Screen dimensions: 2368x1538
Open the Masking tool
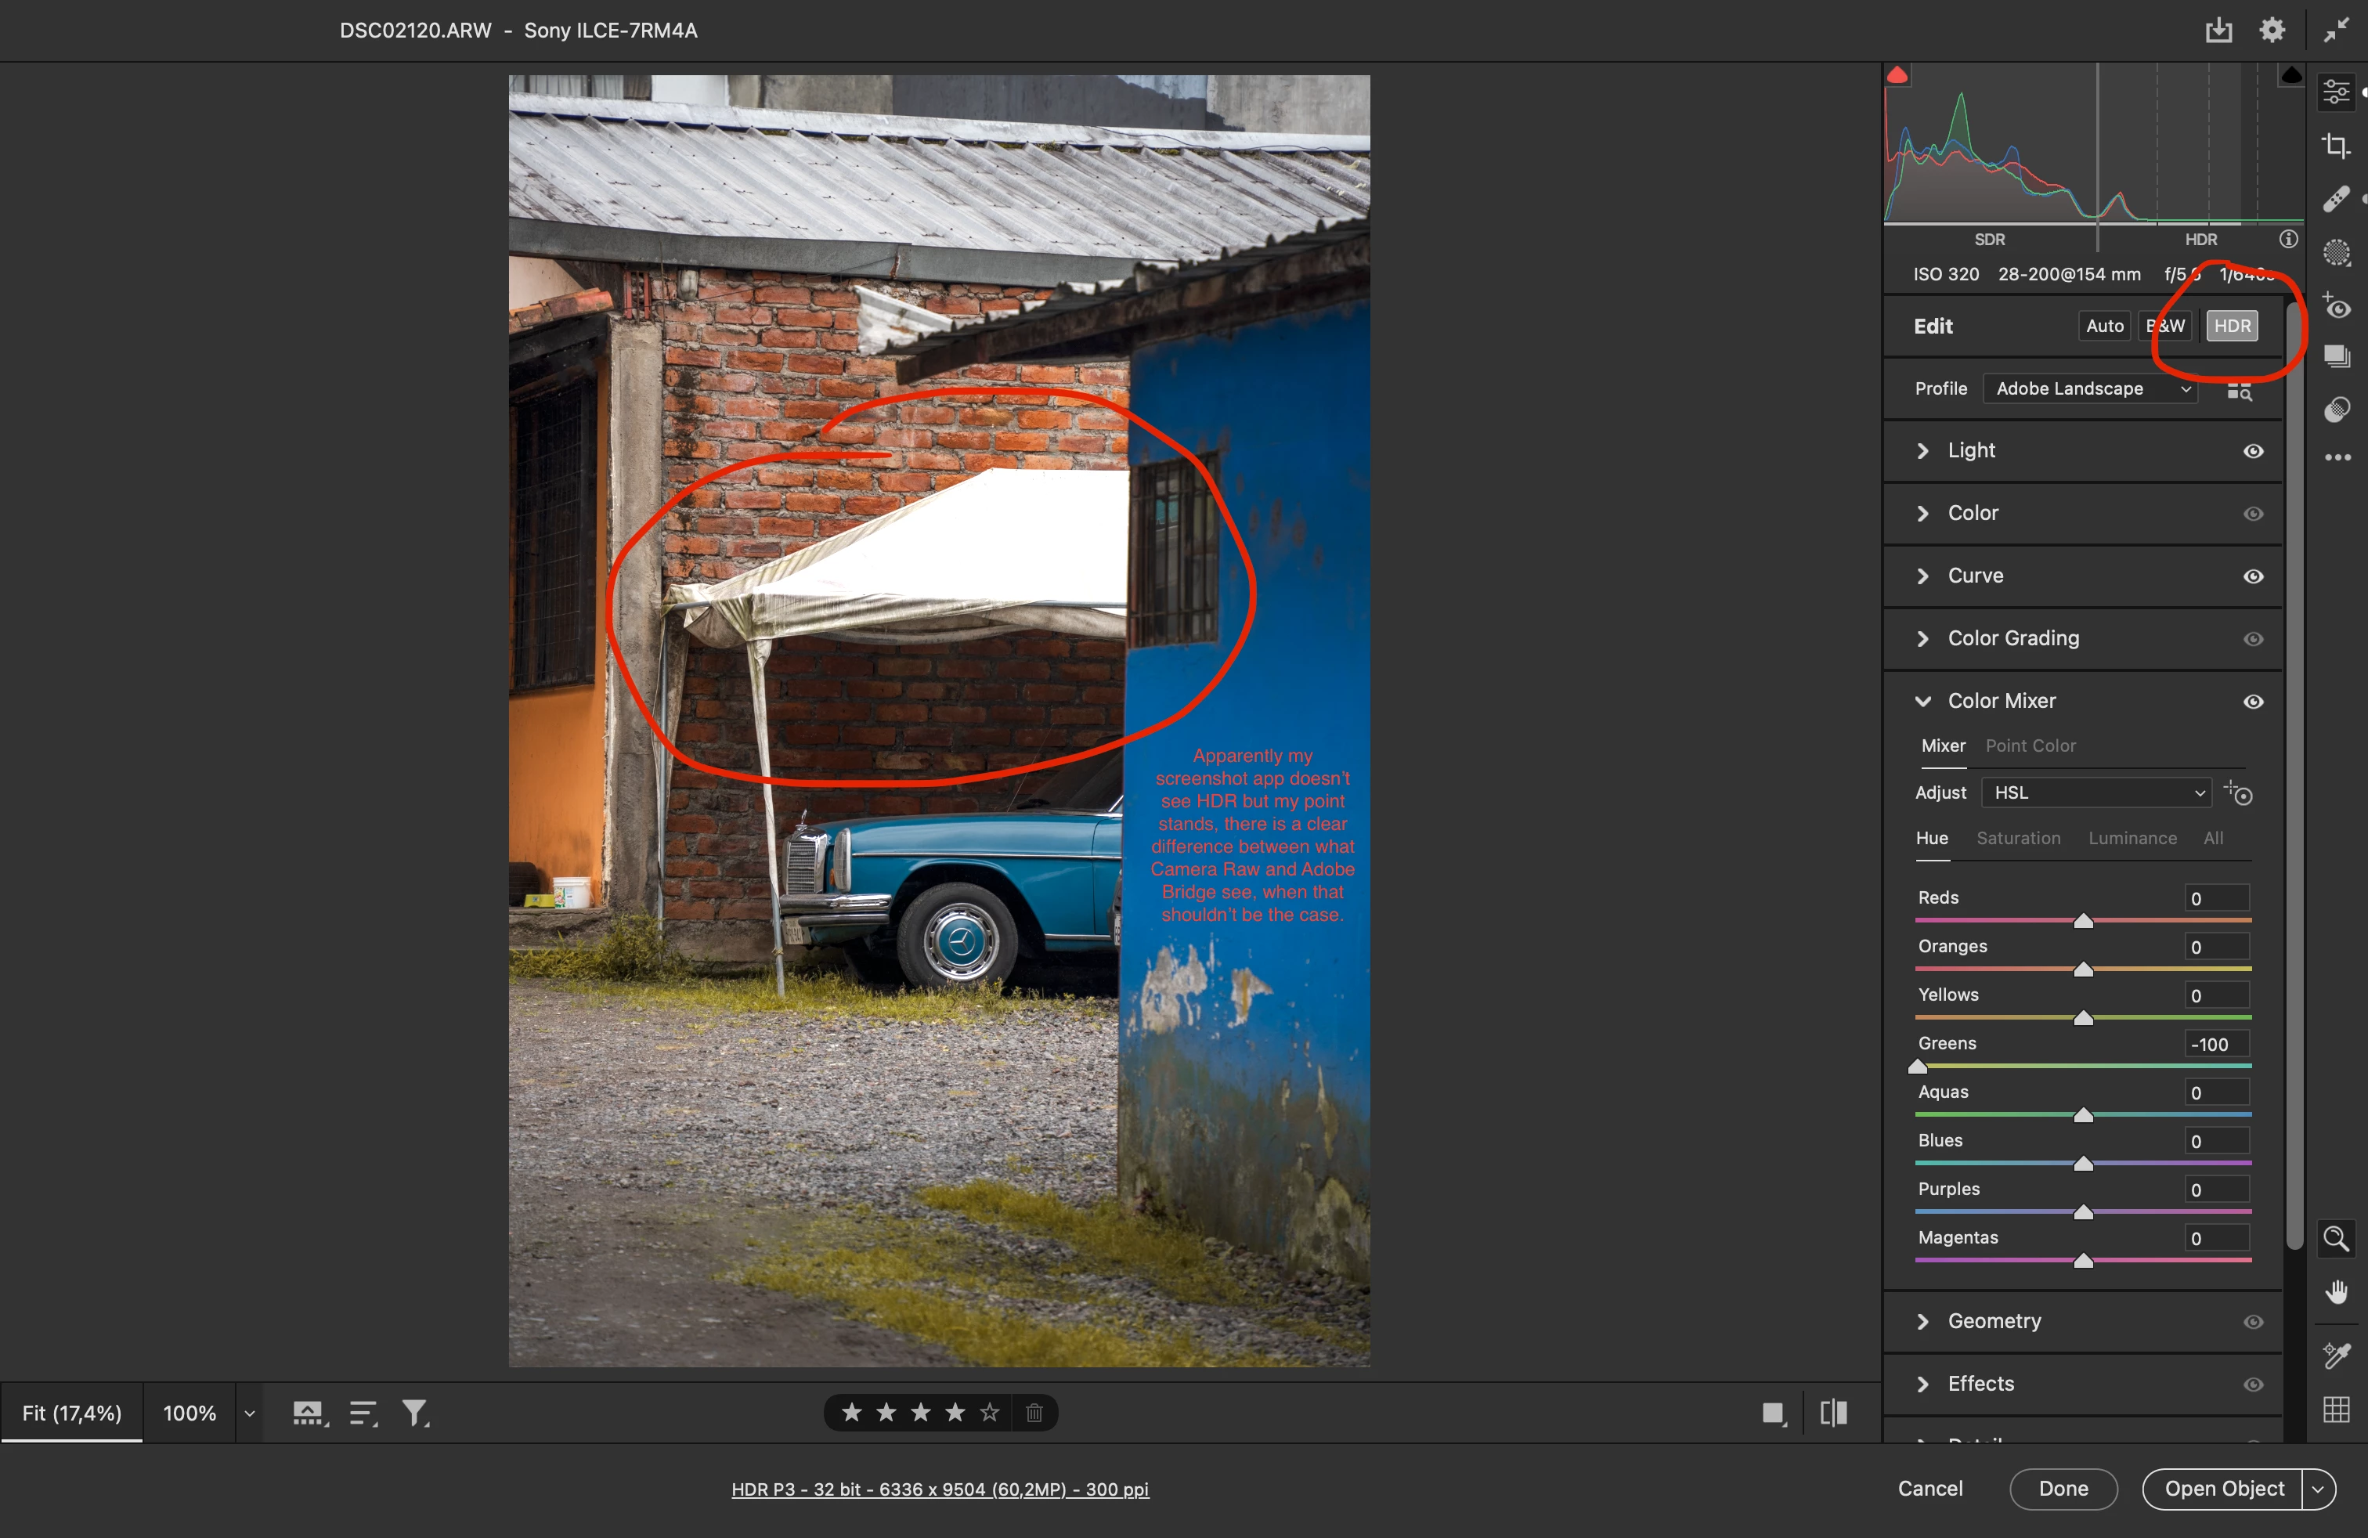2335,253
